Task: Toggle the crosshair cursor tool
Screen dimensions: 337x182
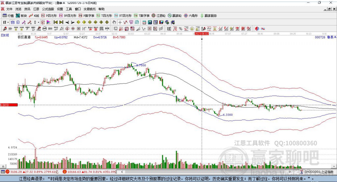Action: click(x=120, y=22)
